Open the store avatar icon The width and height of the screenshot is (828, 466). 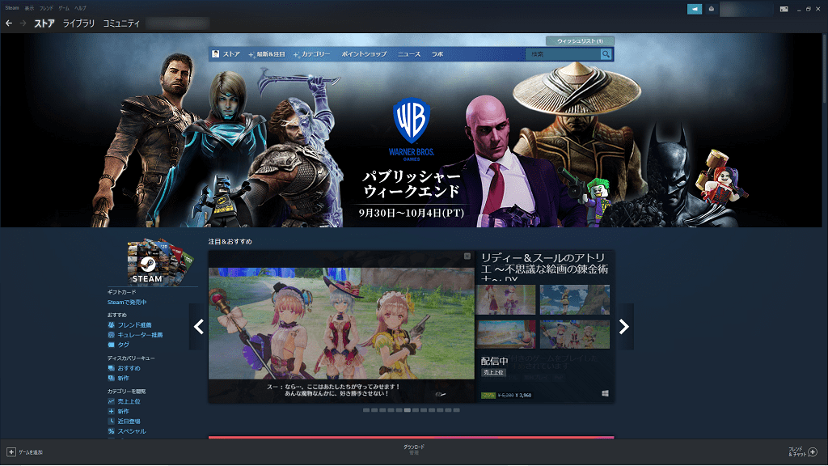pyautogui.click(x=215, y=54)
